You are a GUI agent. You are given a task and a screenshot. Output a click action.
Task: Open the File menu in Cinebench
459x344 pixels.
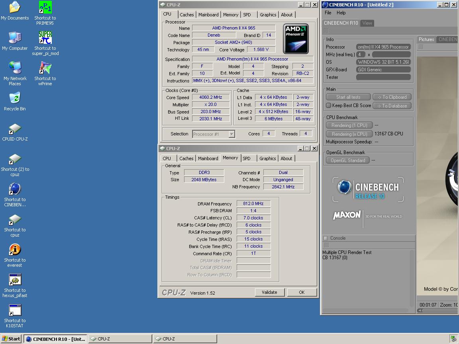pos(328,13)
